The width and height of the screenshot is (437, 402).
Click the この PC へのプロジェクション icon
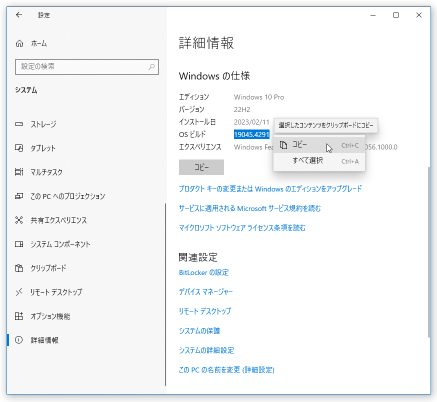coord(19,196)
